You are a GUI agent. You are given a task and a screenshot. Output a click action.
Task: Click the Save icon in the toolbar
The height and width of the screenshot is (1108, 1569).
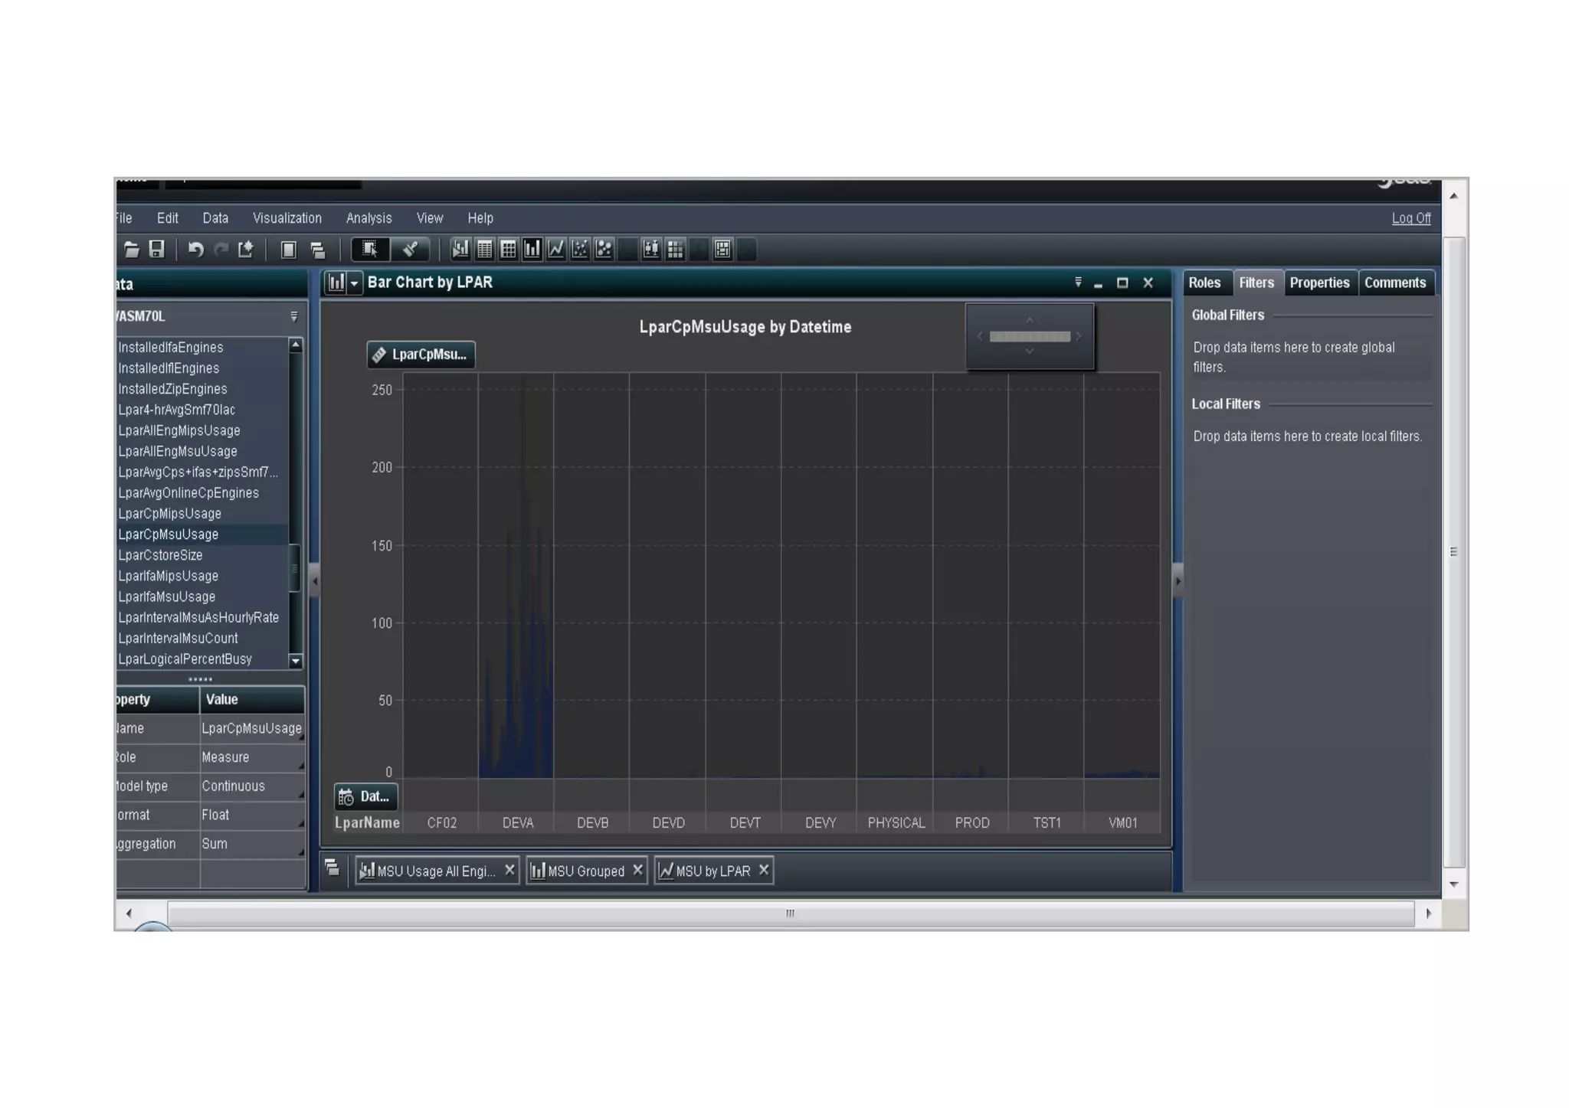pos(157,250)
